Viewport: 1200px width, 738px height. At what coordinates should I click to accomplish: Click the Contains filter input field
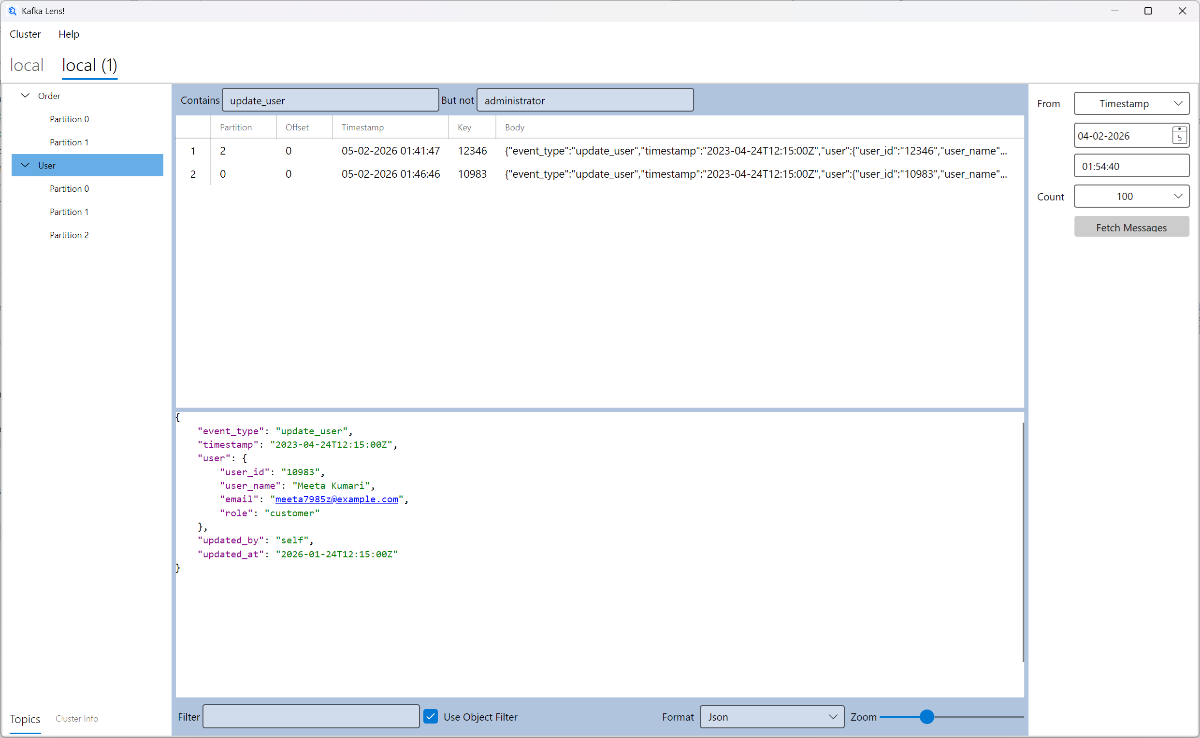point(330,100)
